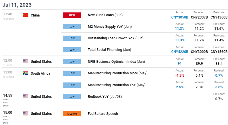This screenshot has width=228, height=125.
Task: Open Outstanding Loan Growth YoY event
Action: pos(116,38)
